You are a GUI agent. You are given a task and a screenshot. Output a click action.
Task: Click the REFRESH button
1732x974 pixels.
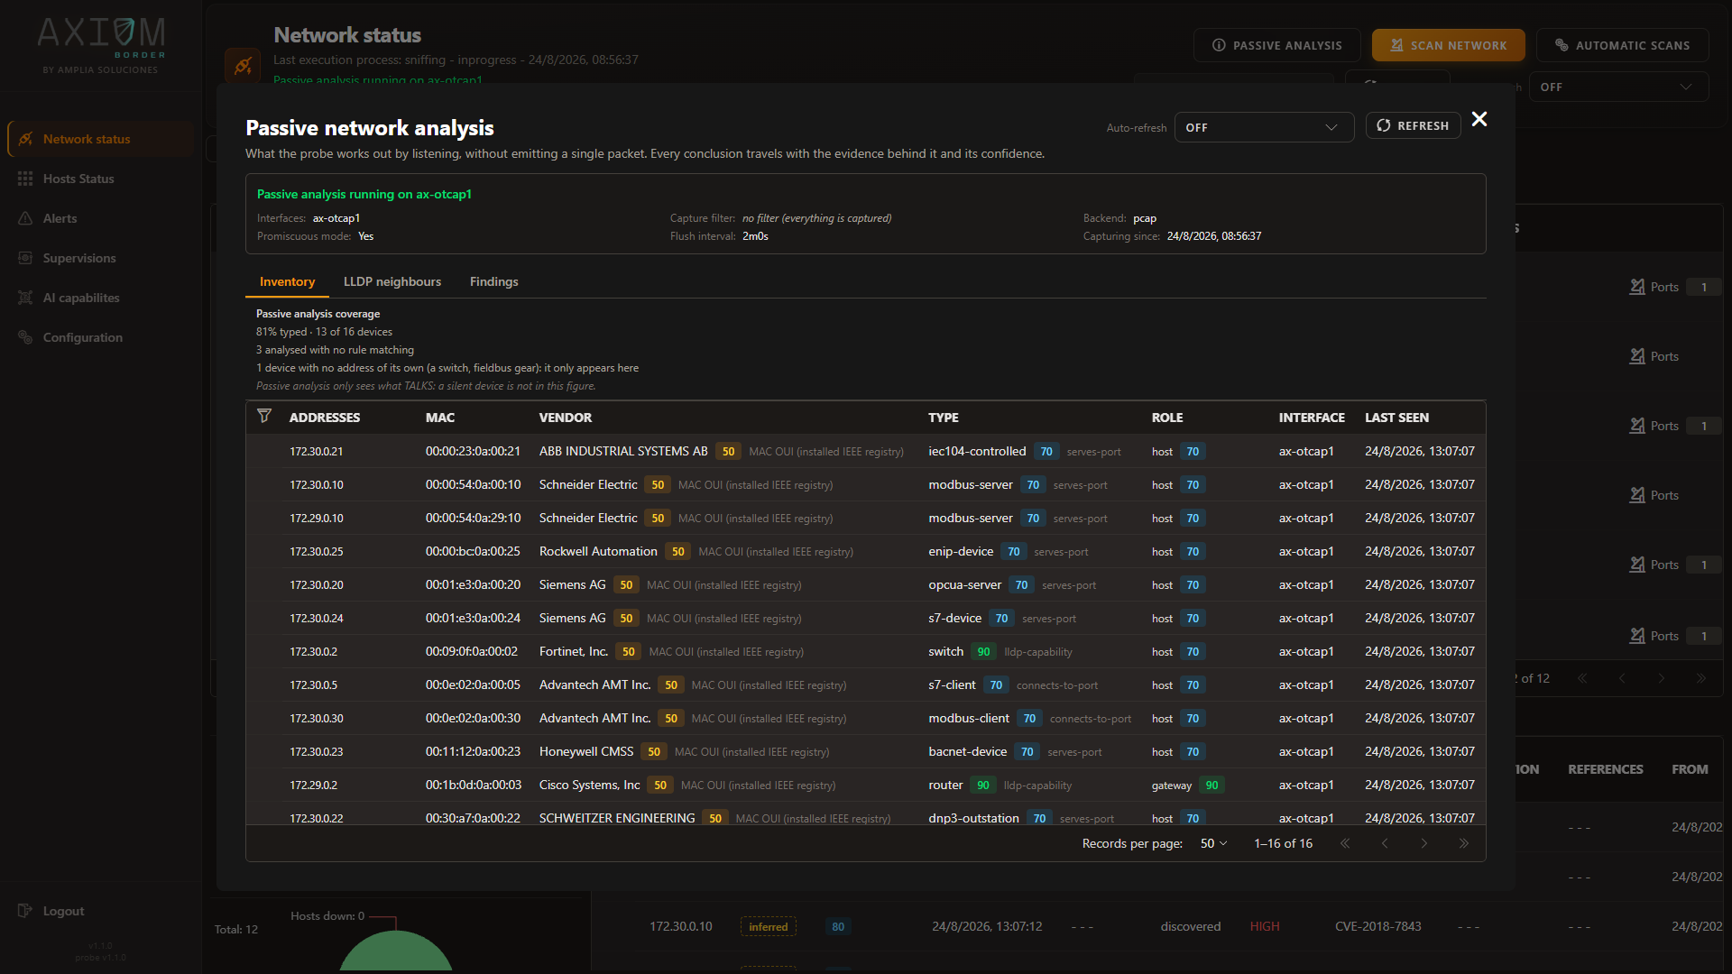pyautogui.click(x=1413, y=125)
